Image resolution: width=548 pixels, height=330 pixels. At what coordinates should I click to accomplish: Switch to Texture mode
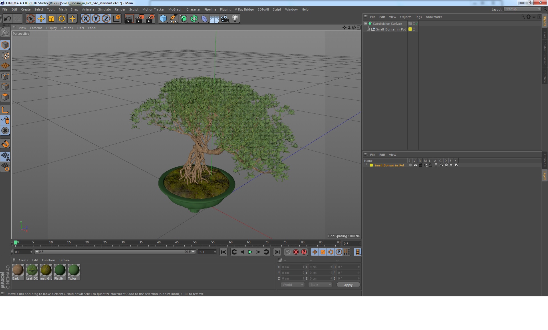(x=5, y=55)
